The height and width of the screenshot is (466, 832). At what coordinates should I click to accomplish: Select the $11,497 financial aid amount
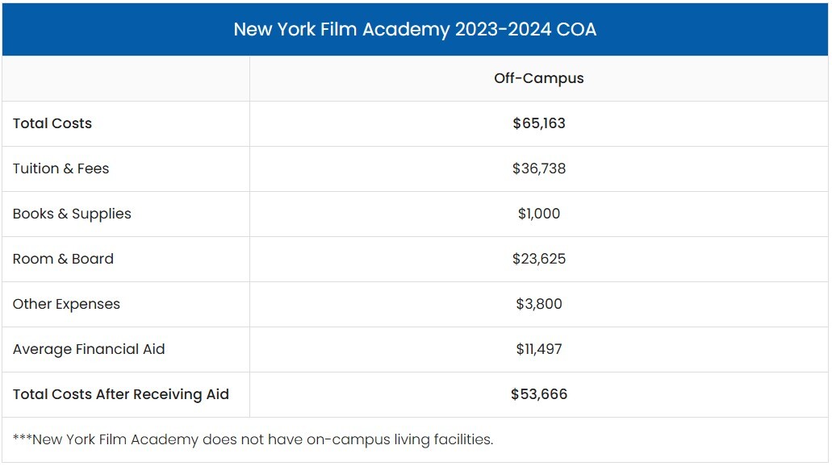pos(539,349)
